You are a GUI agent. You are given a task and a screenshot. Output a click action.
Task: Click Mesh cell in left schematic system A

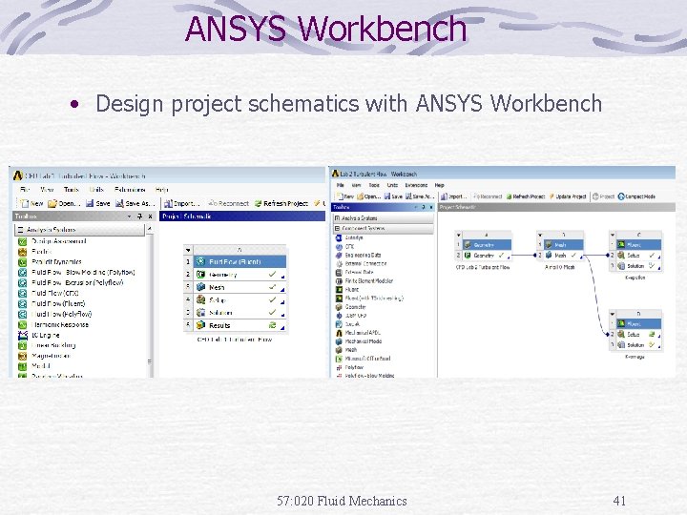point(239,287)
